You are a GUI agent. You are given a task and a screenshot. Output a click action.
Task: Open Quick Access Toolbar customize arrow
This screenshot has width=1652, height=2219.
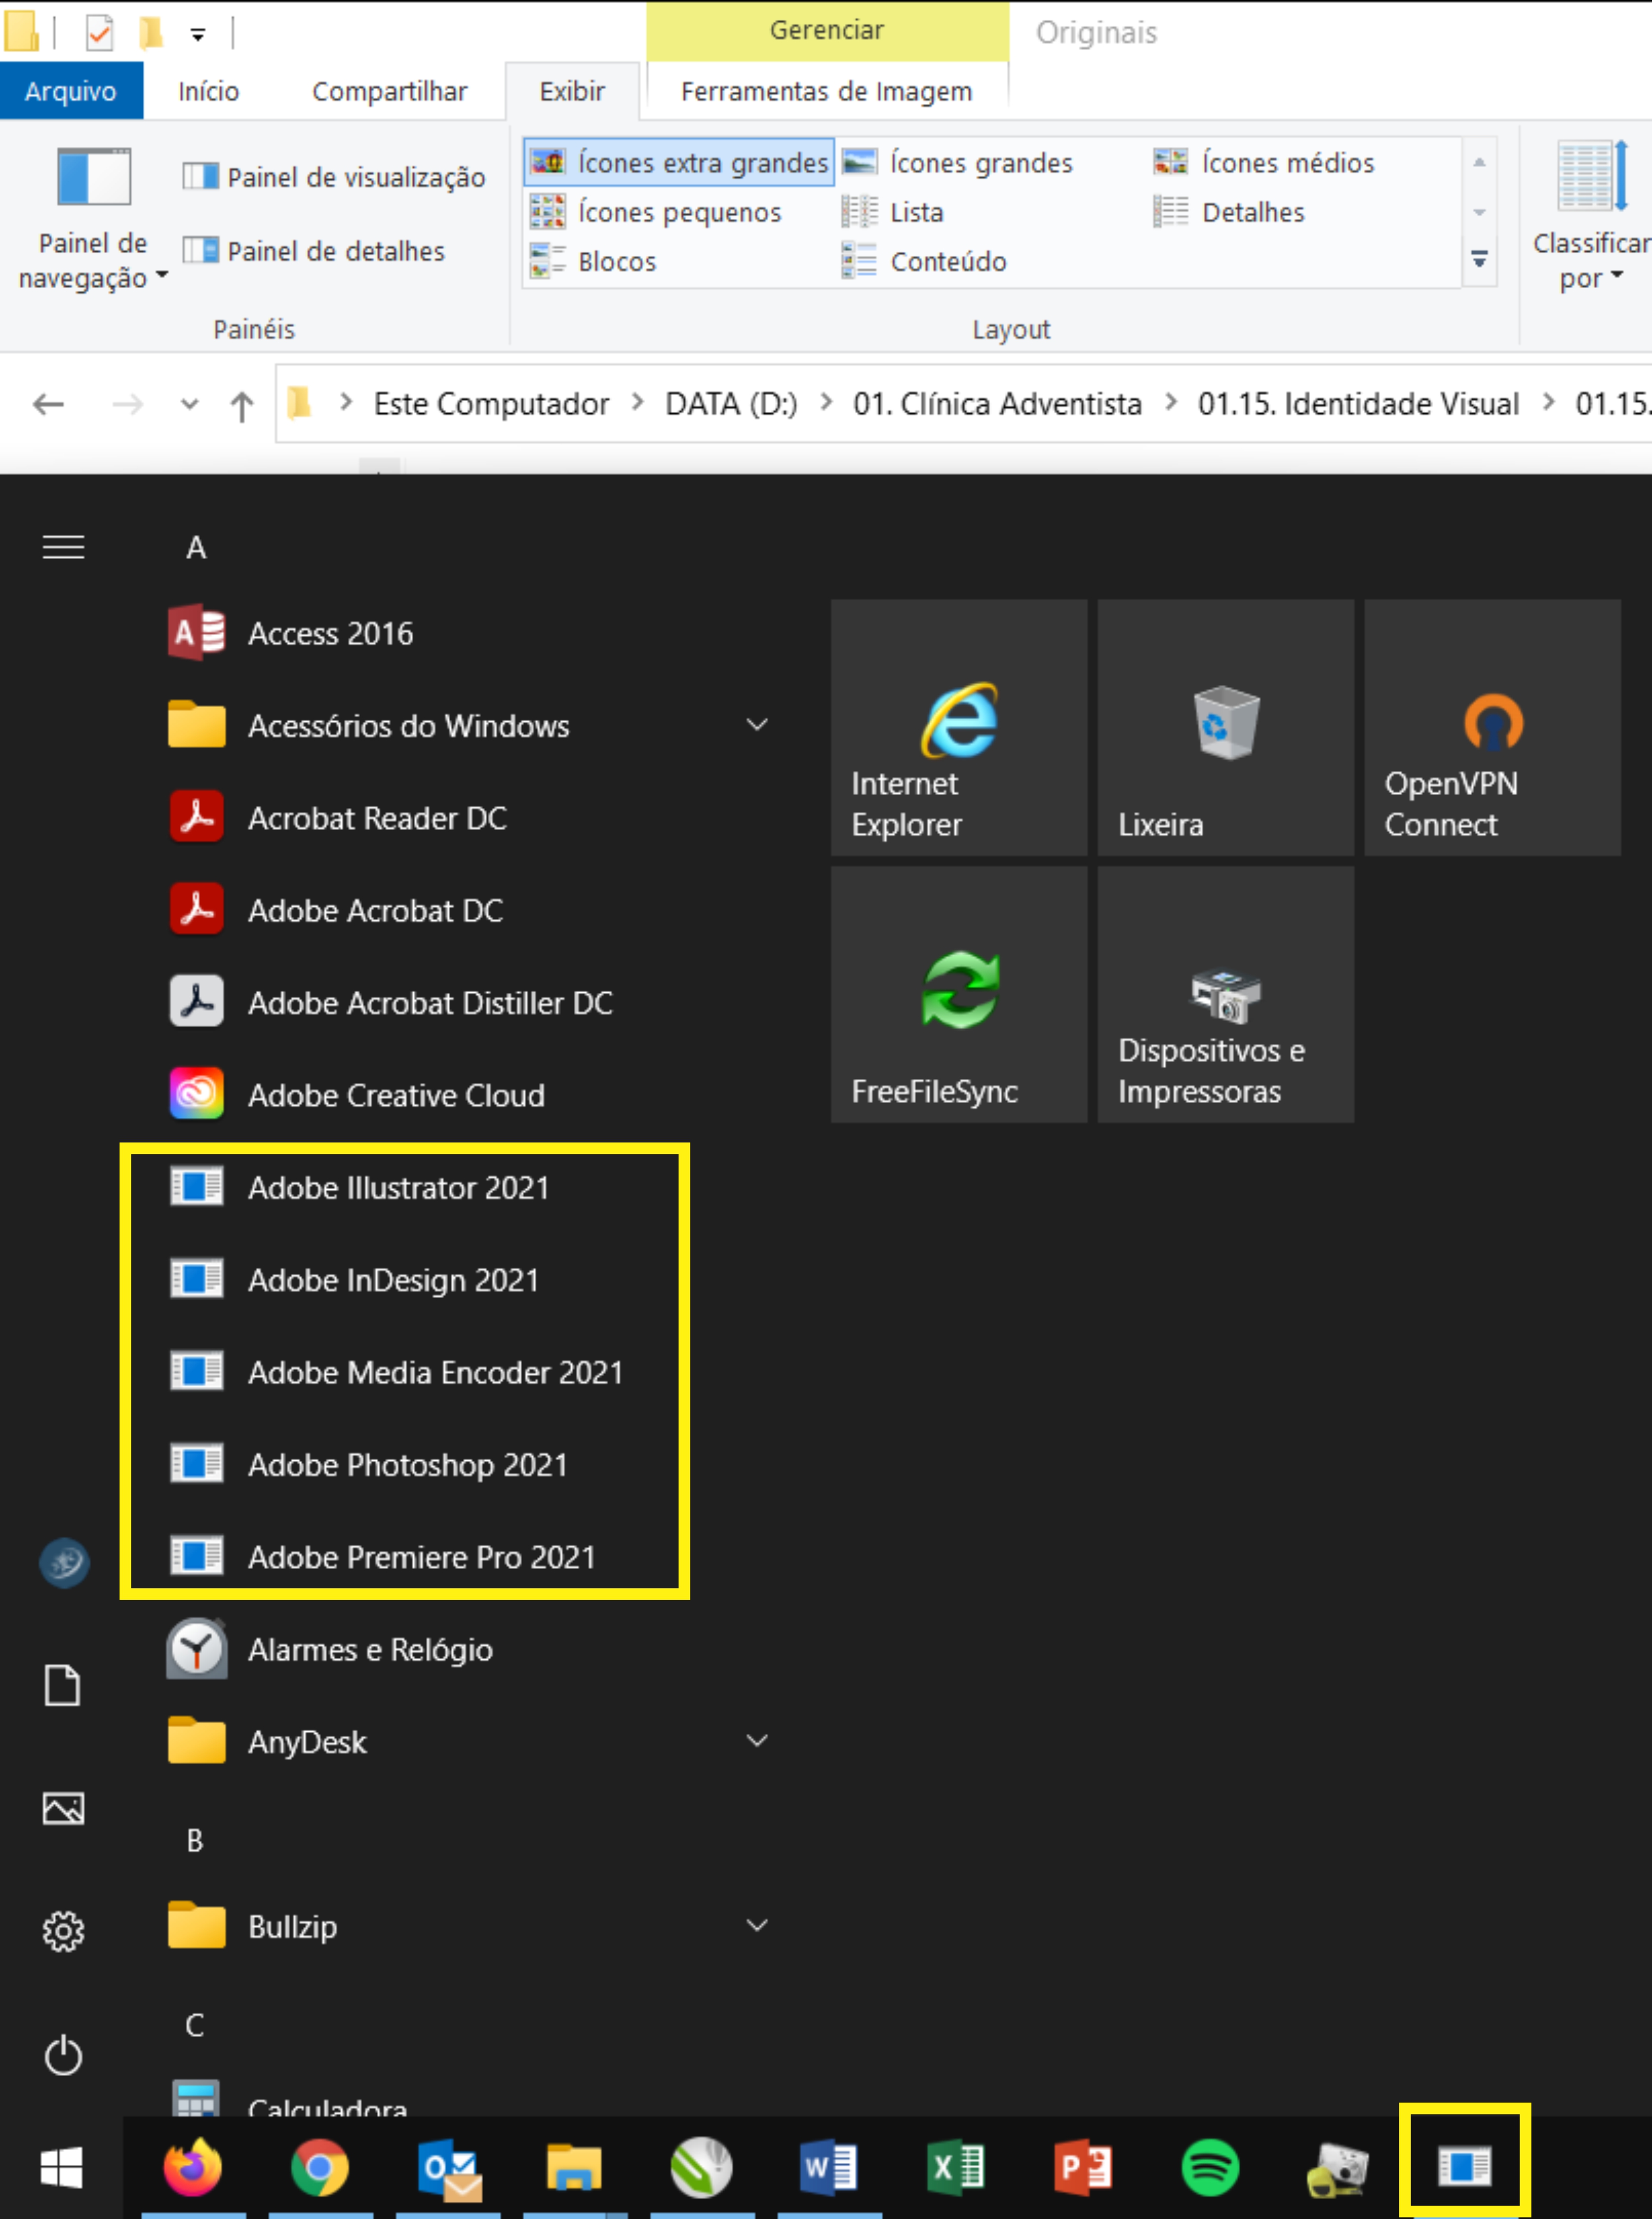click(198, 35)
